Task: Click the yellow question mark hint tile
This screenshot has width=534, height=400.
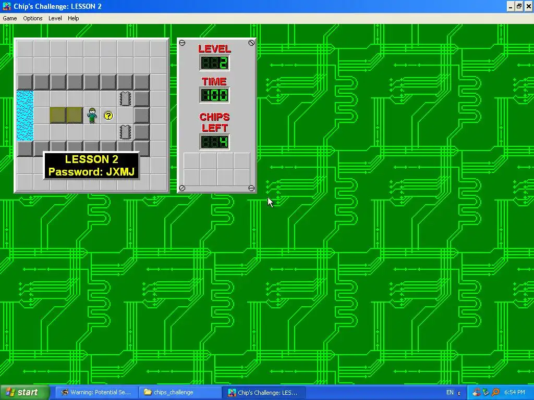Action: [108, 116]
